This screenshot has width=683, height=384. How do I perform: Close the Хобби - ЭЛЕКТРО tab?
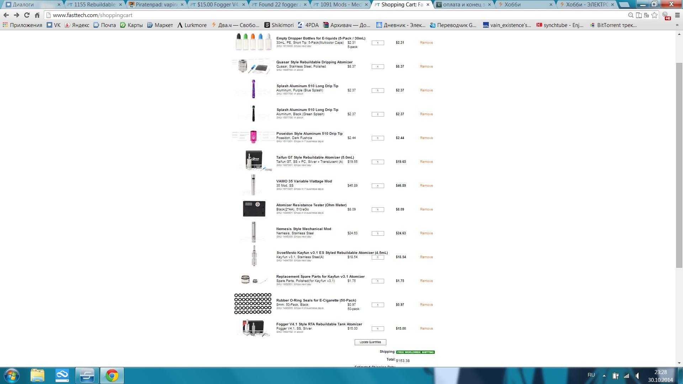612,5
